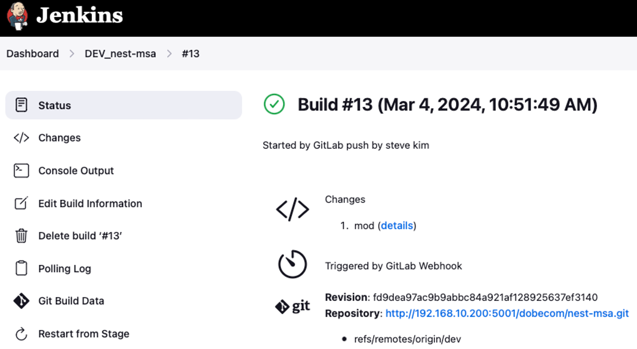Screen dimensions: 637x349
Task: Click the Status document icon in sidebar
Action: 21,105
